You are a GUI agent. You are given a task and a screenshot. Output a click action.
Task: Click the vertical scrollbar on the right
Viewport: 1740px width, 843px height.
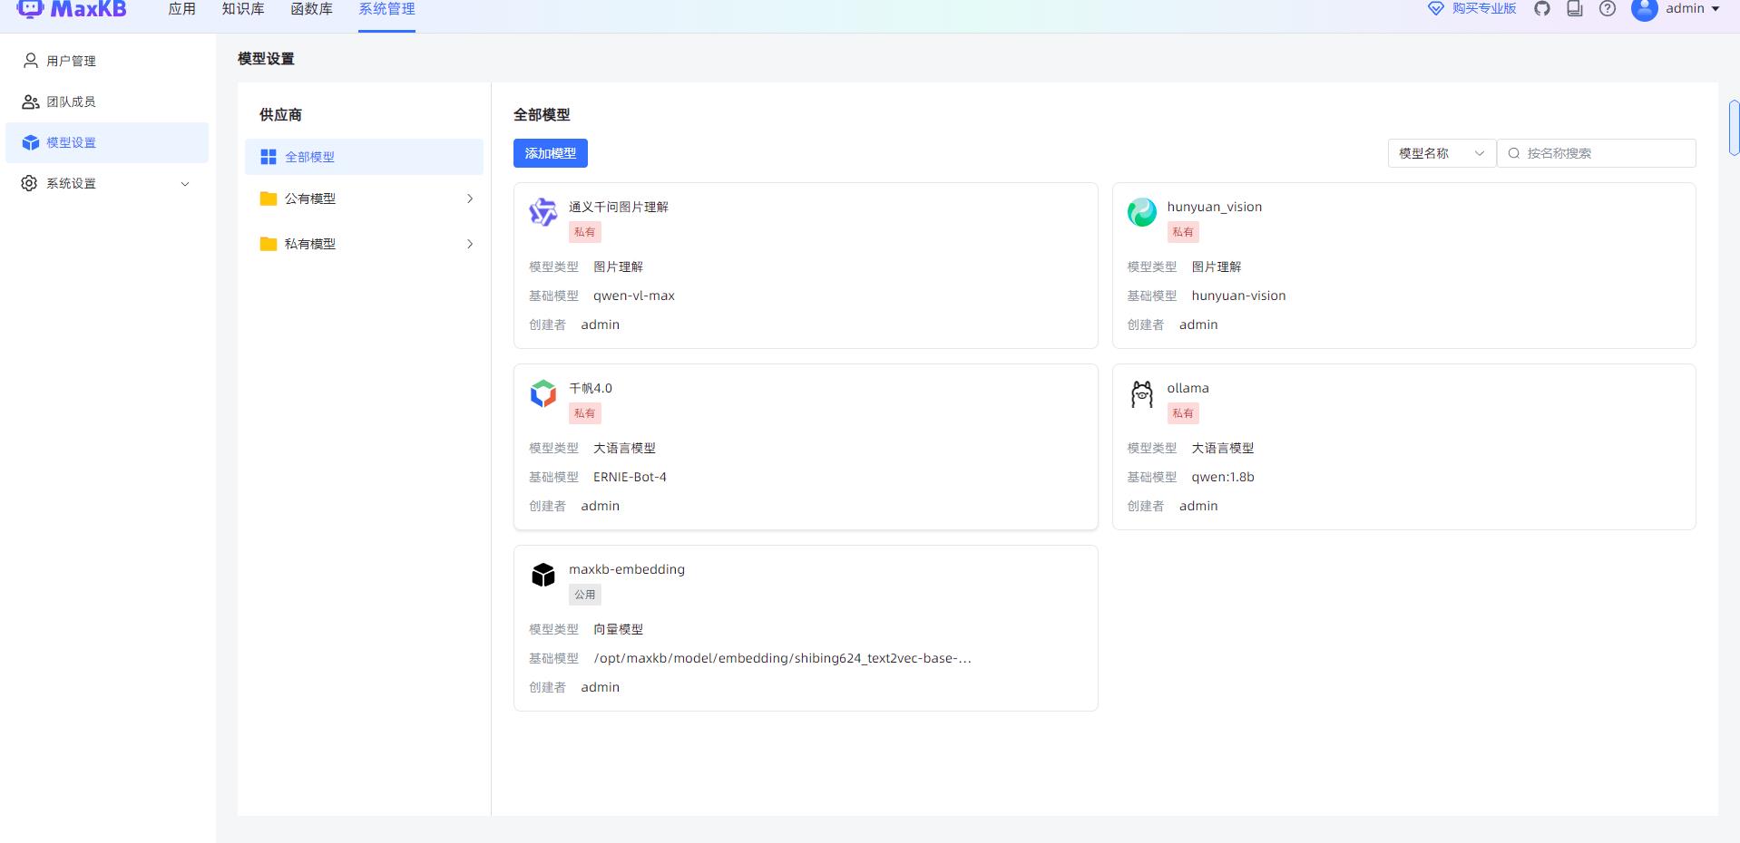[1734, 129]
